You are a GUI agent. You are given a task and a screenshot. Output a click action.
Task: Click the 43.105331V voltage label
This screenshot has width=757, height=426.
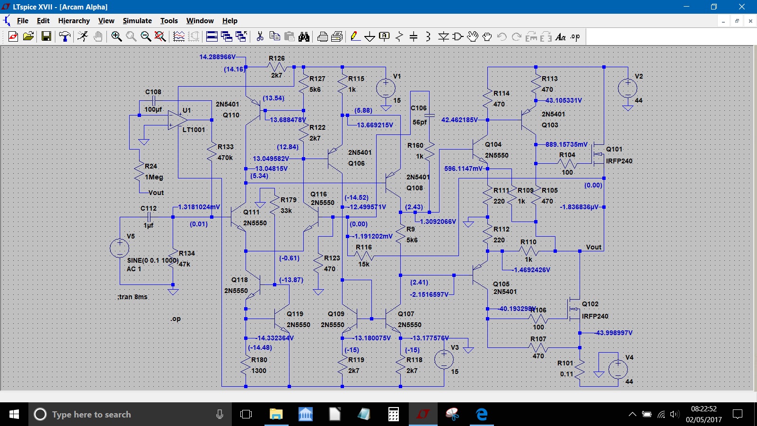(563, 100)
